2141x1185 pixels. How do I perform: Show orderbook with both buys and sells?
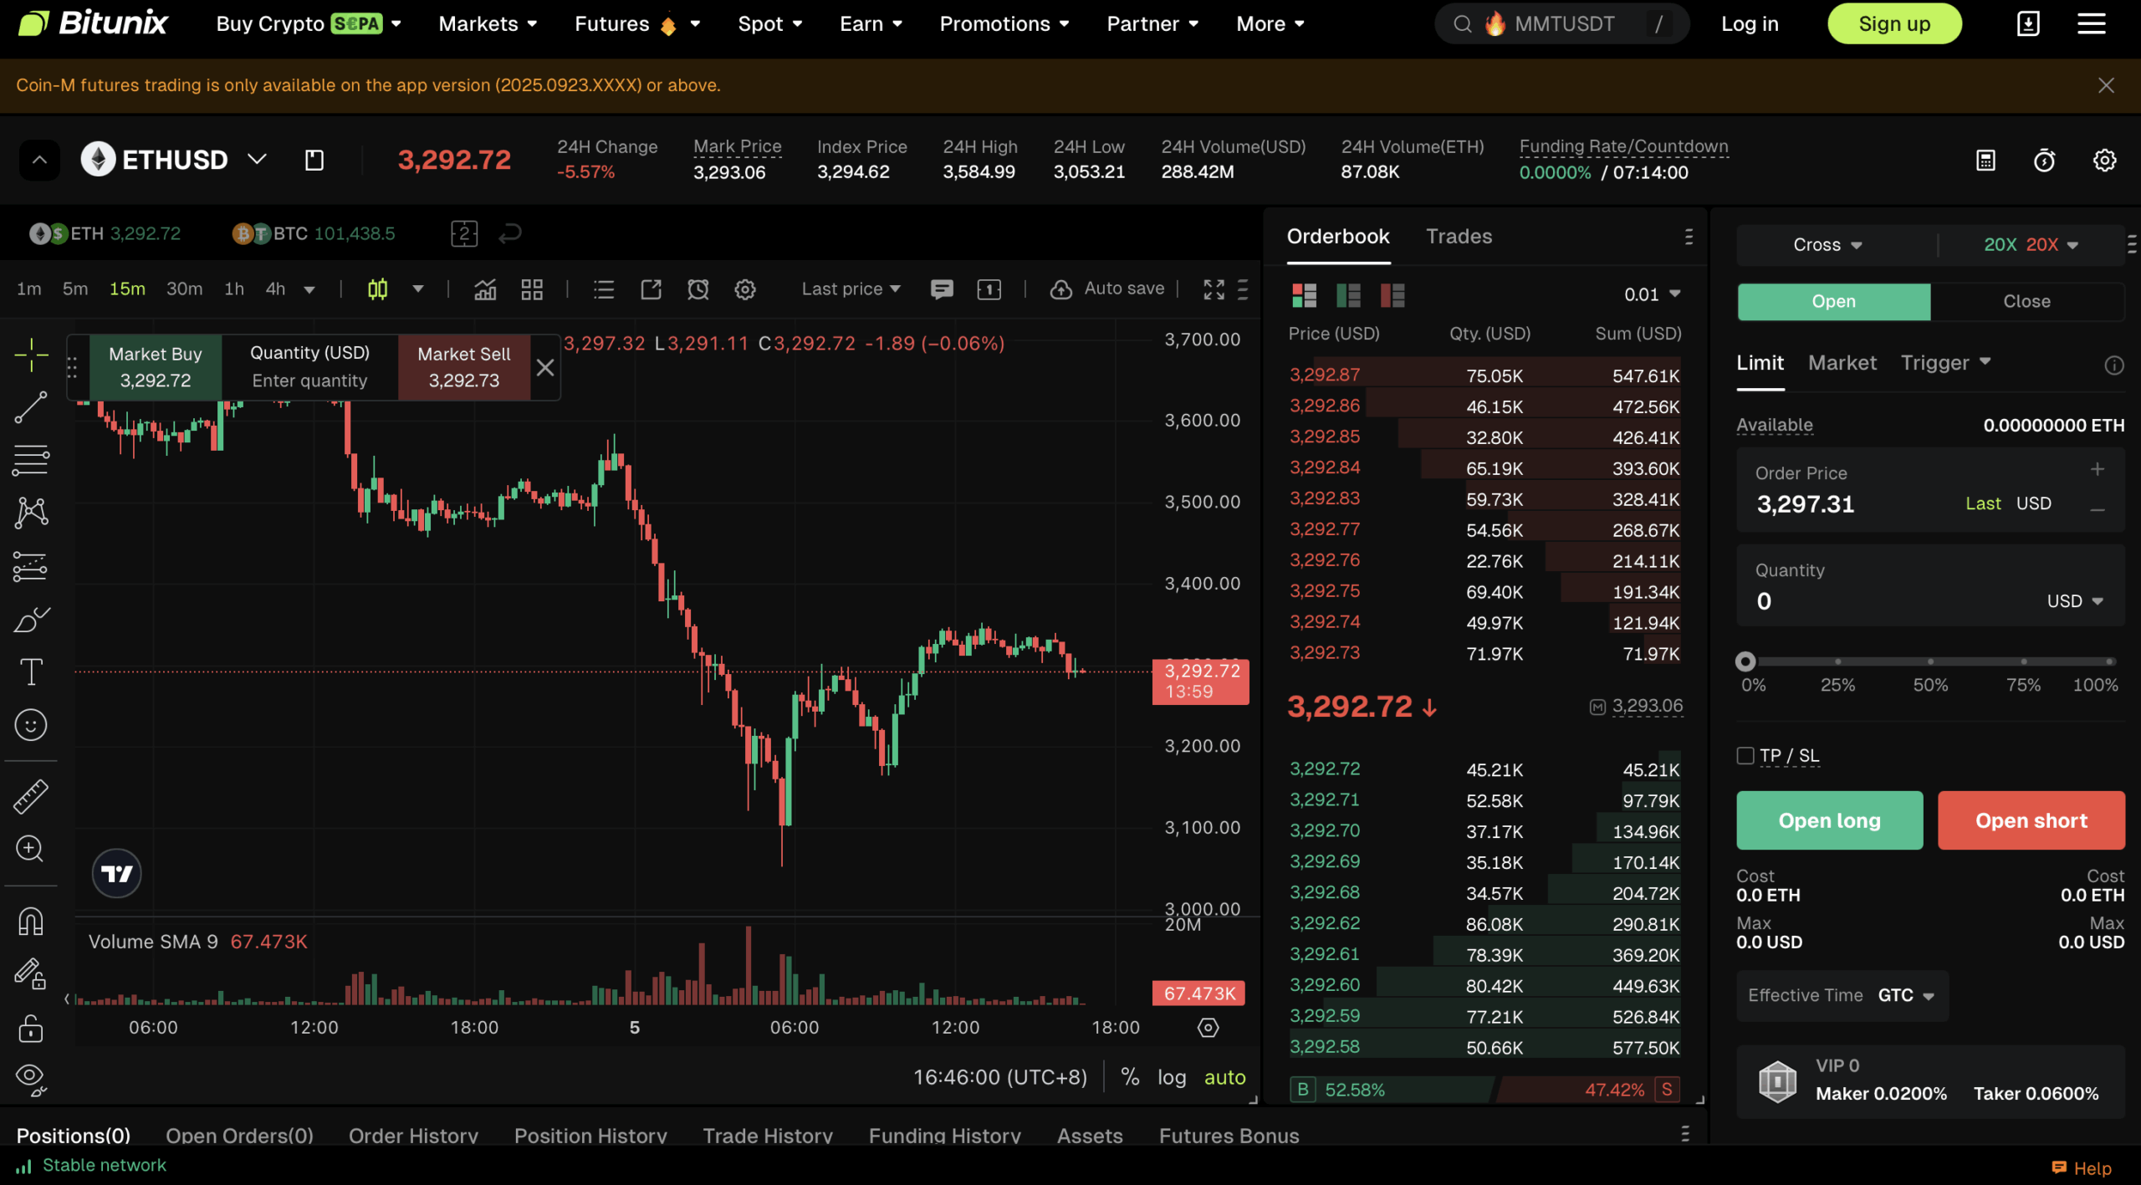[x=1304, y=294]
